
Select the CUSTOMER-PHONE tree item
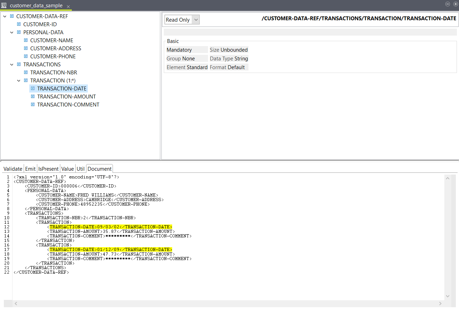coord(53,57)
